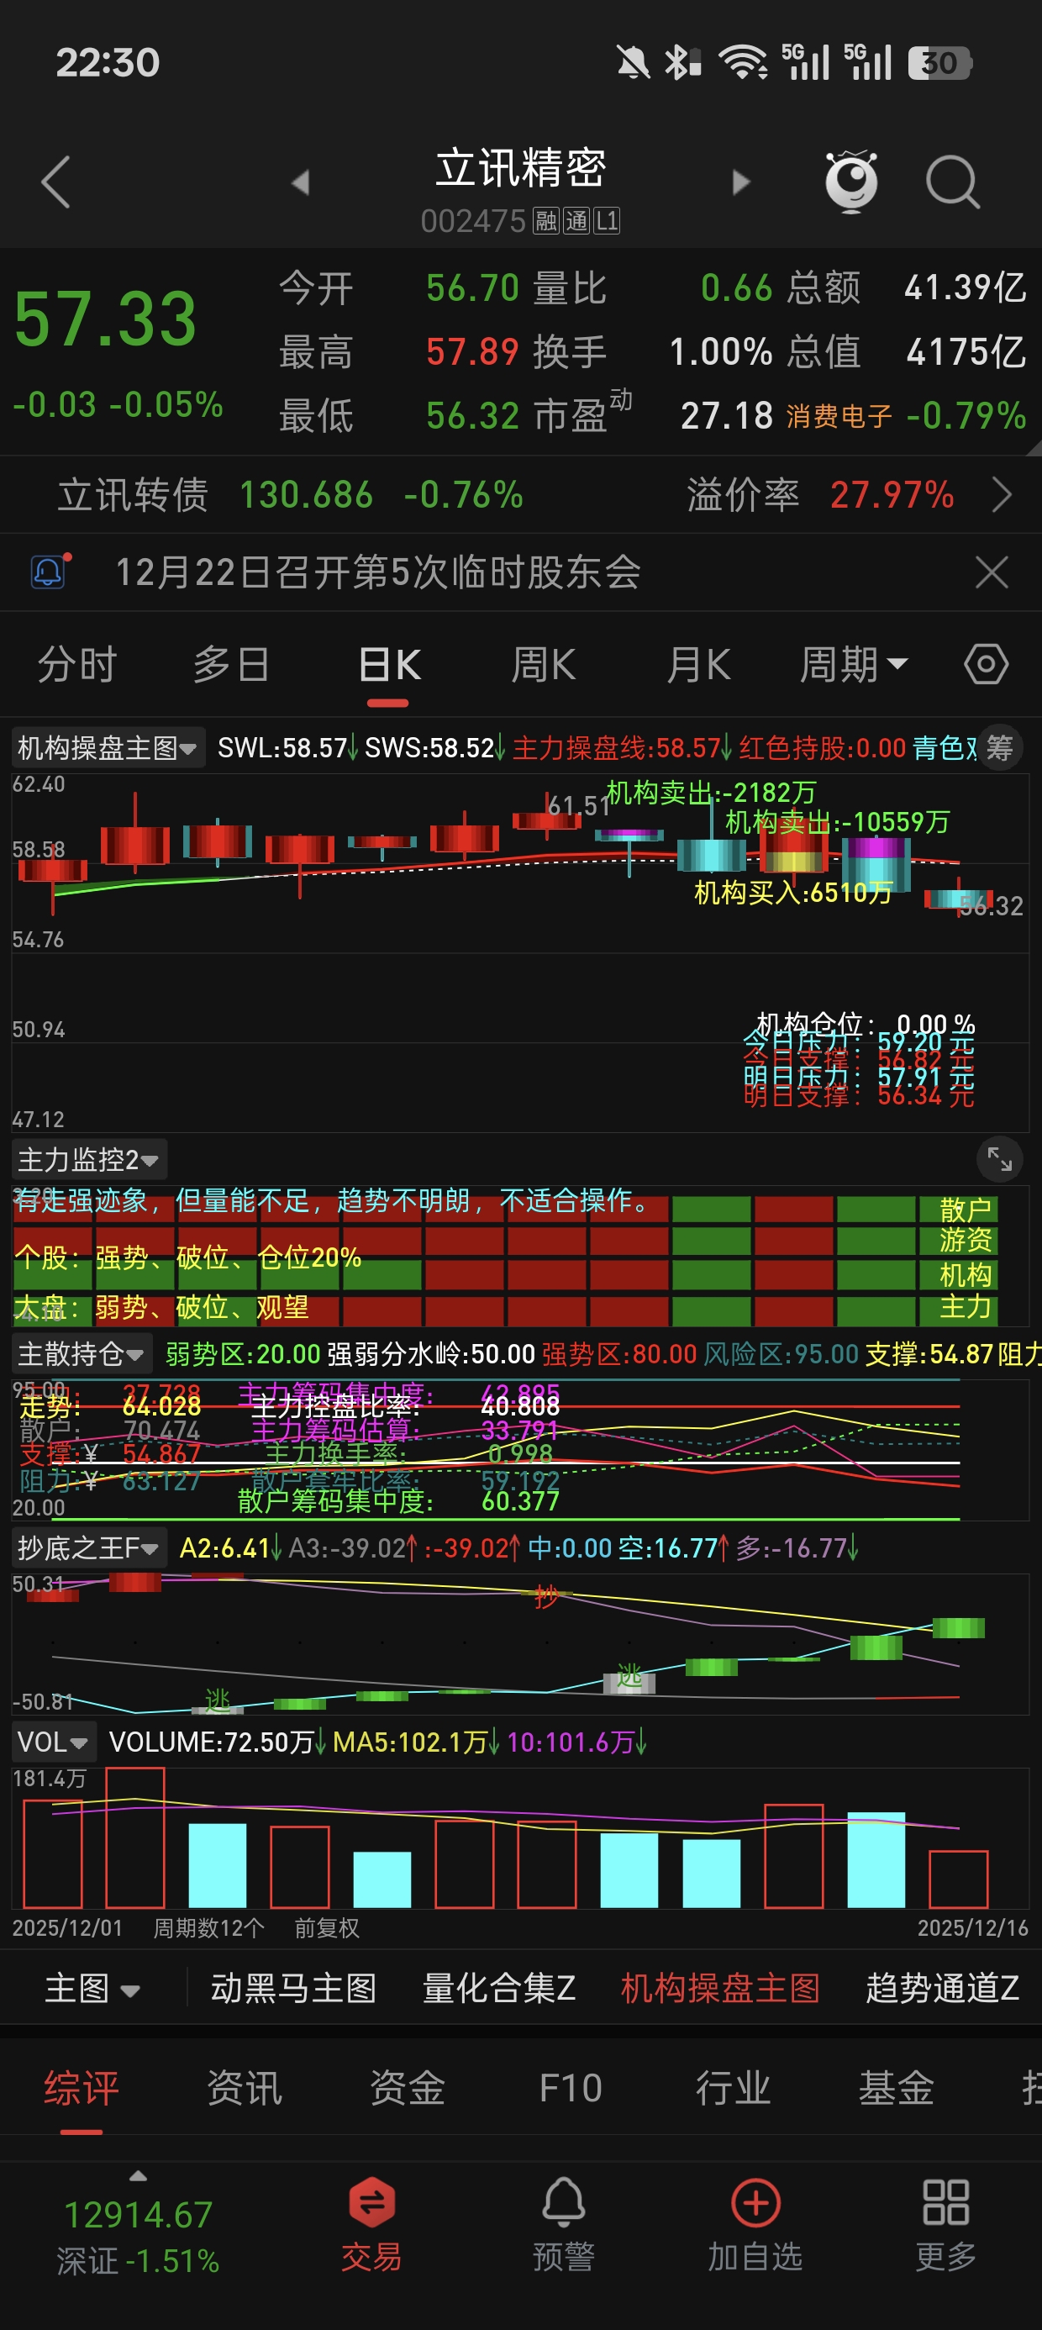Open the 行业 industry tab
The height and width of the screenshot is (2330, 1042).
[x=733, y=2088]
